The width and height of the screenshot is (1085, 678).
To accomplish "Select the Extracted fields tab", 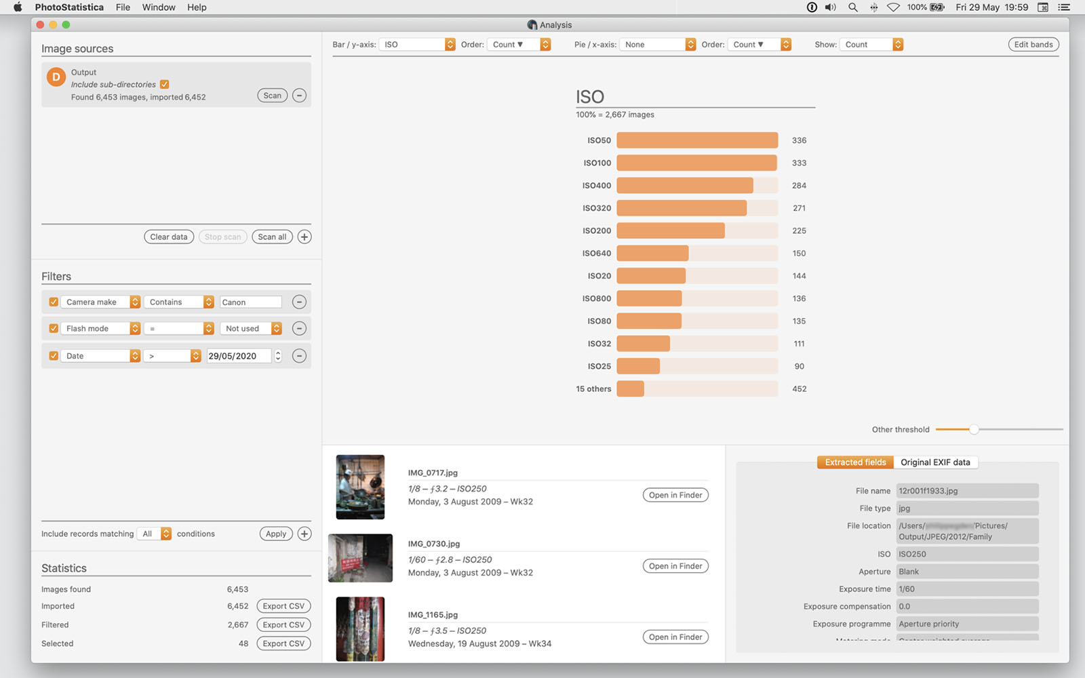I will point(855,462).
